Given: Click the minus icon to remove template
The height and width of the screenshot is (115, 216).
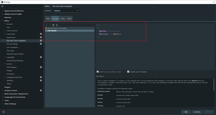Looking at the screenshot, I should point(50,25).
